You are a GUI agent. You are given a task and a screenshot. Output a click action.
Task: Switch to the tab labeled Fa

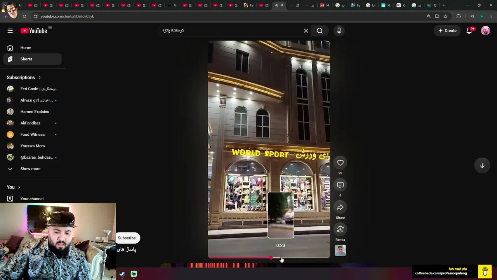click(x=248, y=5)
